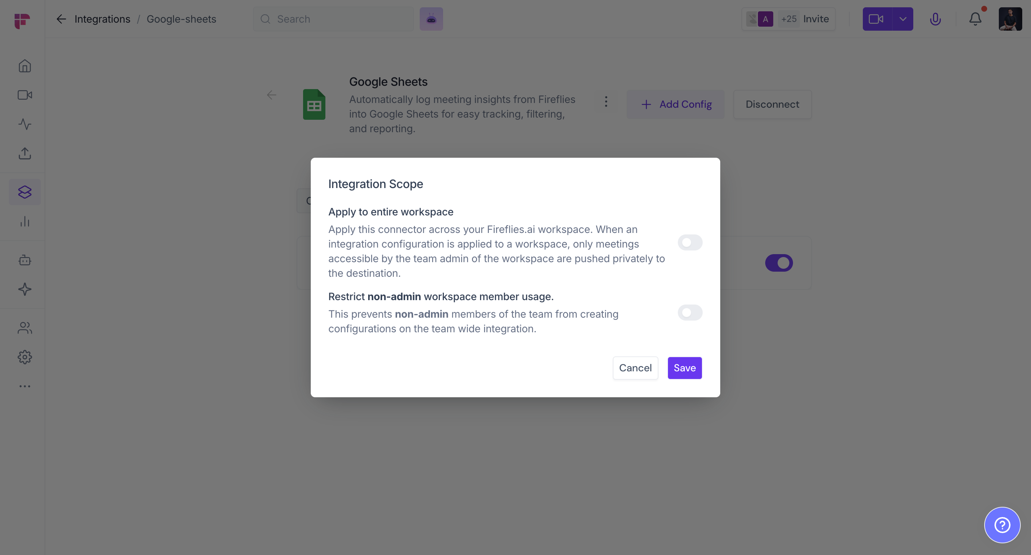Save the Integration Scope settings
The width and height of the screenshot is (1031, 555).
click(684, 368)
